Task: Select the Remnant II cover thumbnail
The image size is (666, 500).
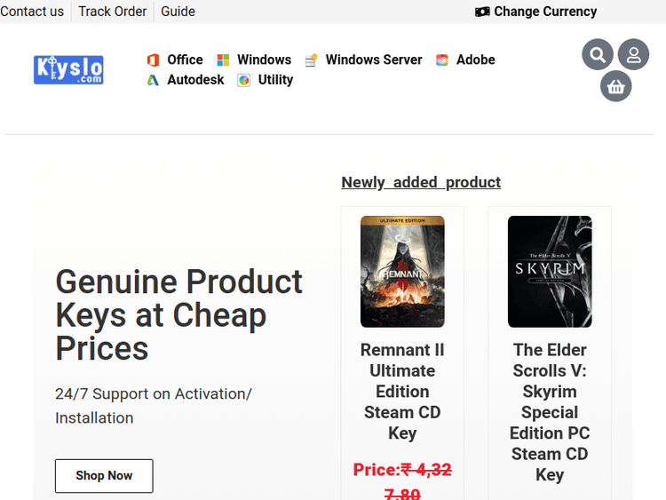Action: point(402,272)
